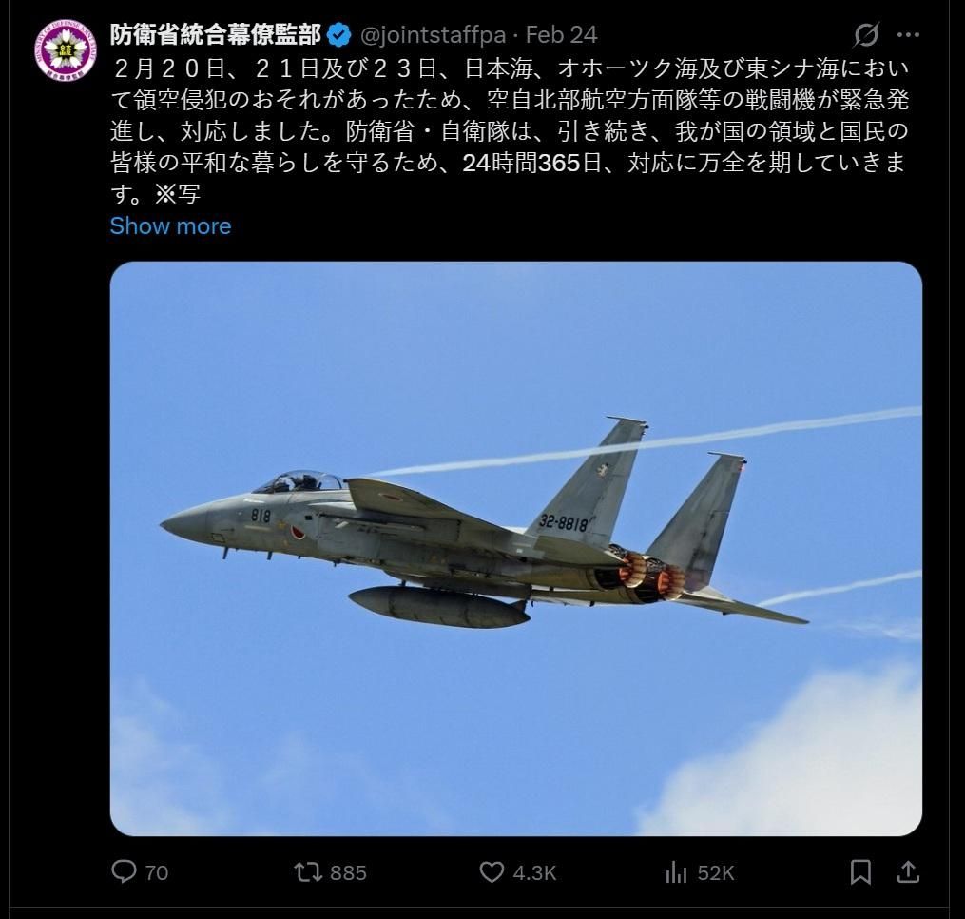Click the 70 replies count

coord(156,872)
